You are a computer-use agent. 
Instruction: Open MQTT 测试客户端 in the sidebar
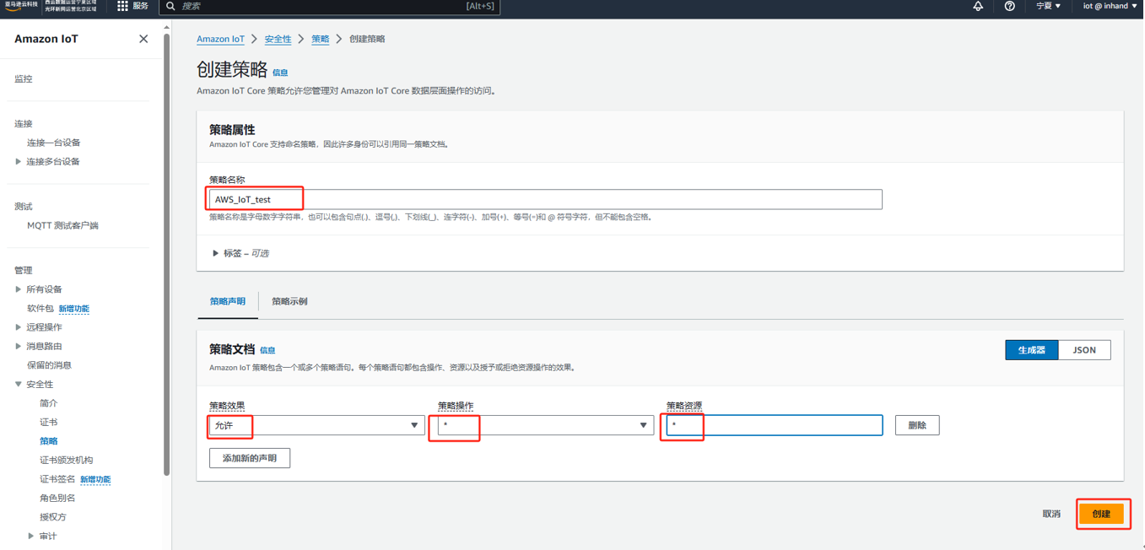point(62,226)
